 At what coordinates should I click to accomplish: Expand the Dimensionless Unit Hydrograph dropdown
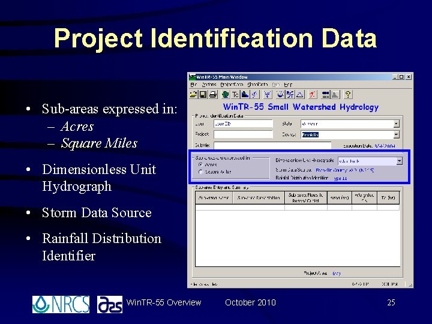tap(399, 161)
